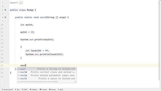Click line number 14 in gutter

(2, 39)
